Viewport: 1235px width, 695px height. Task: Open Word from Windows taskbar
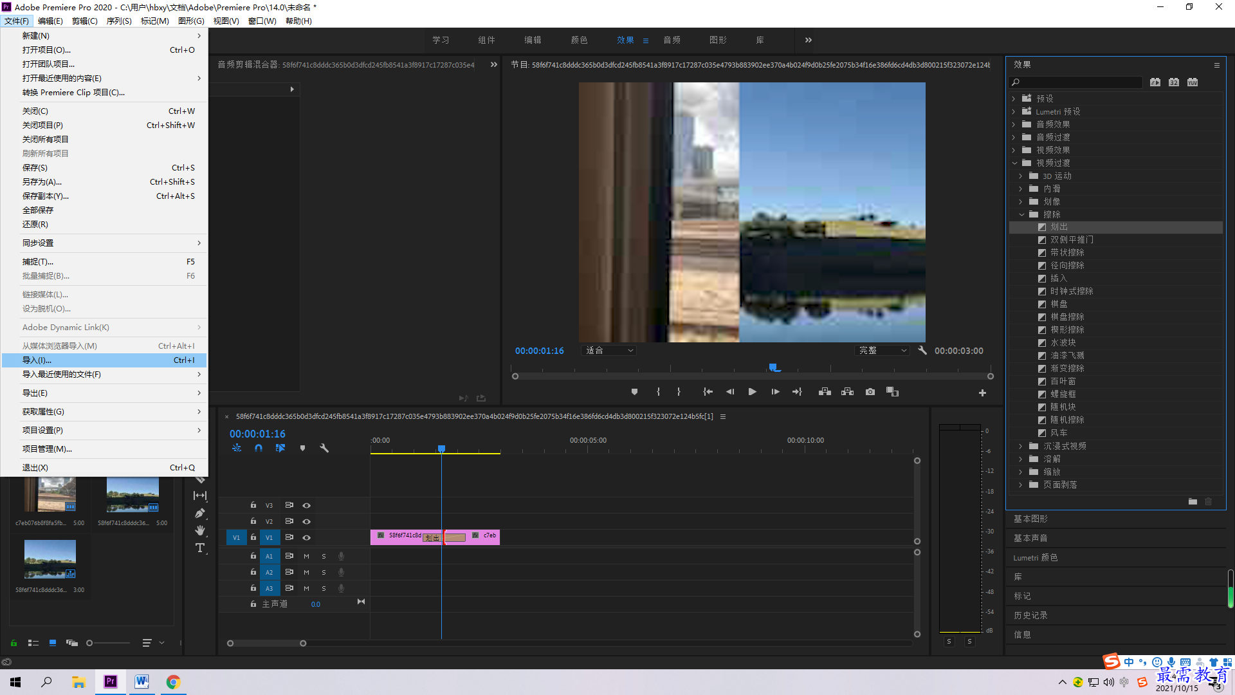[142, 681]
